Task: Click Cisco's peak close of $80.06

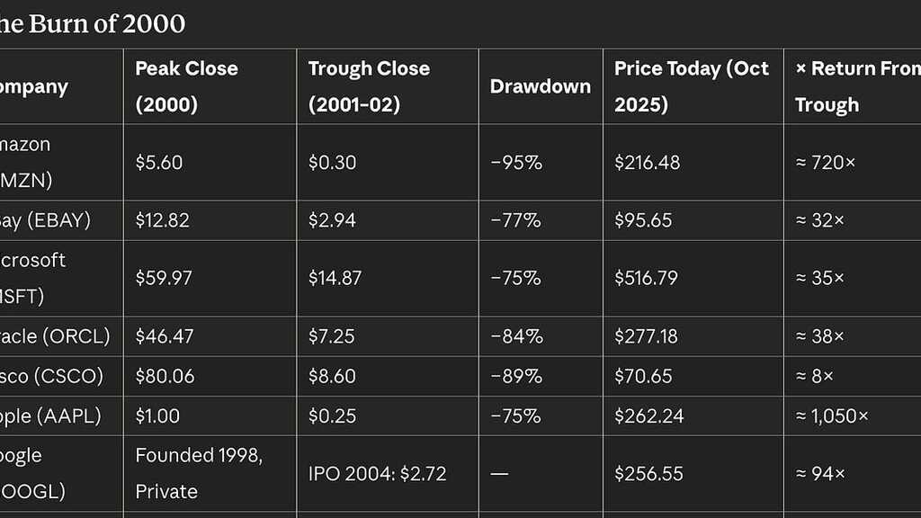Action: pyautogui.click(x=165, y=376)
